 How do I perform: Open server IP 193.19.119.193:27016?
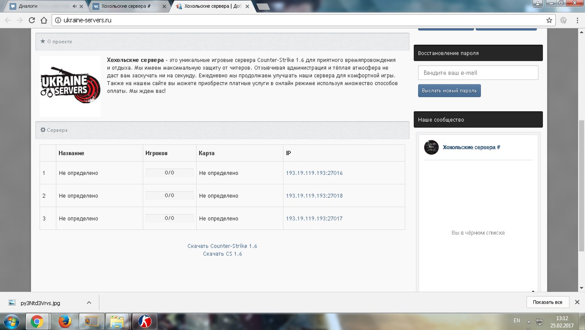point(314,173)
